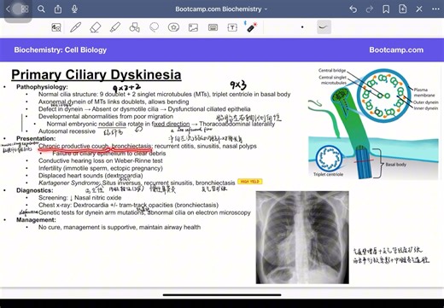
Task: Go back using the left chevron
Action: click(8, 9)
